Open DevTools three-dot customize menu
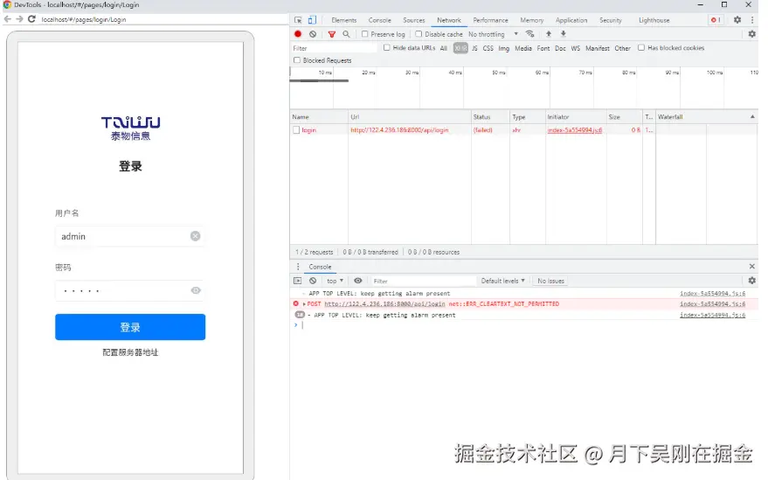768x480 pixels. click(x=752, y=19)
